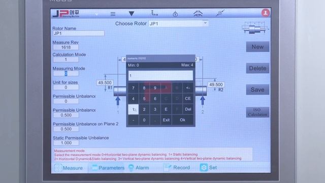Edit the second Permissible Unbalance field showing 0.500
Image resolution: width=325 pixels, height=183 pixels.
66,115
